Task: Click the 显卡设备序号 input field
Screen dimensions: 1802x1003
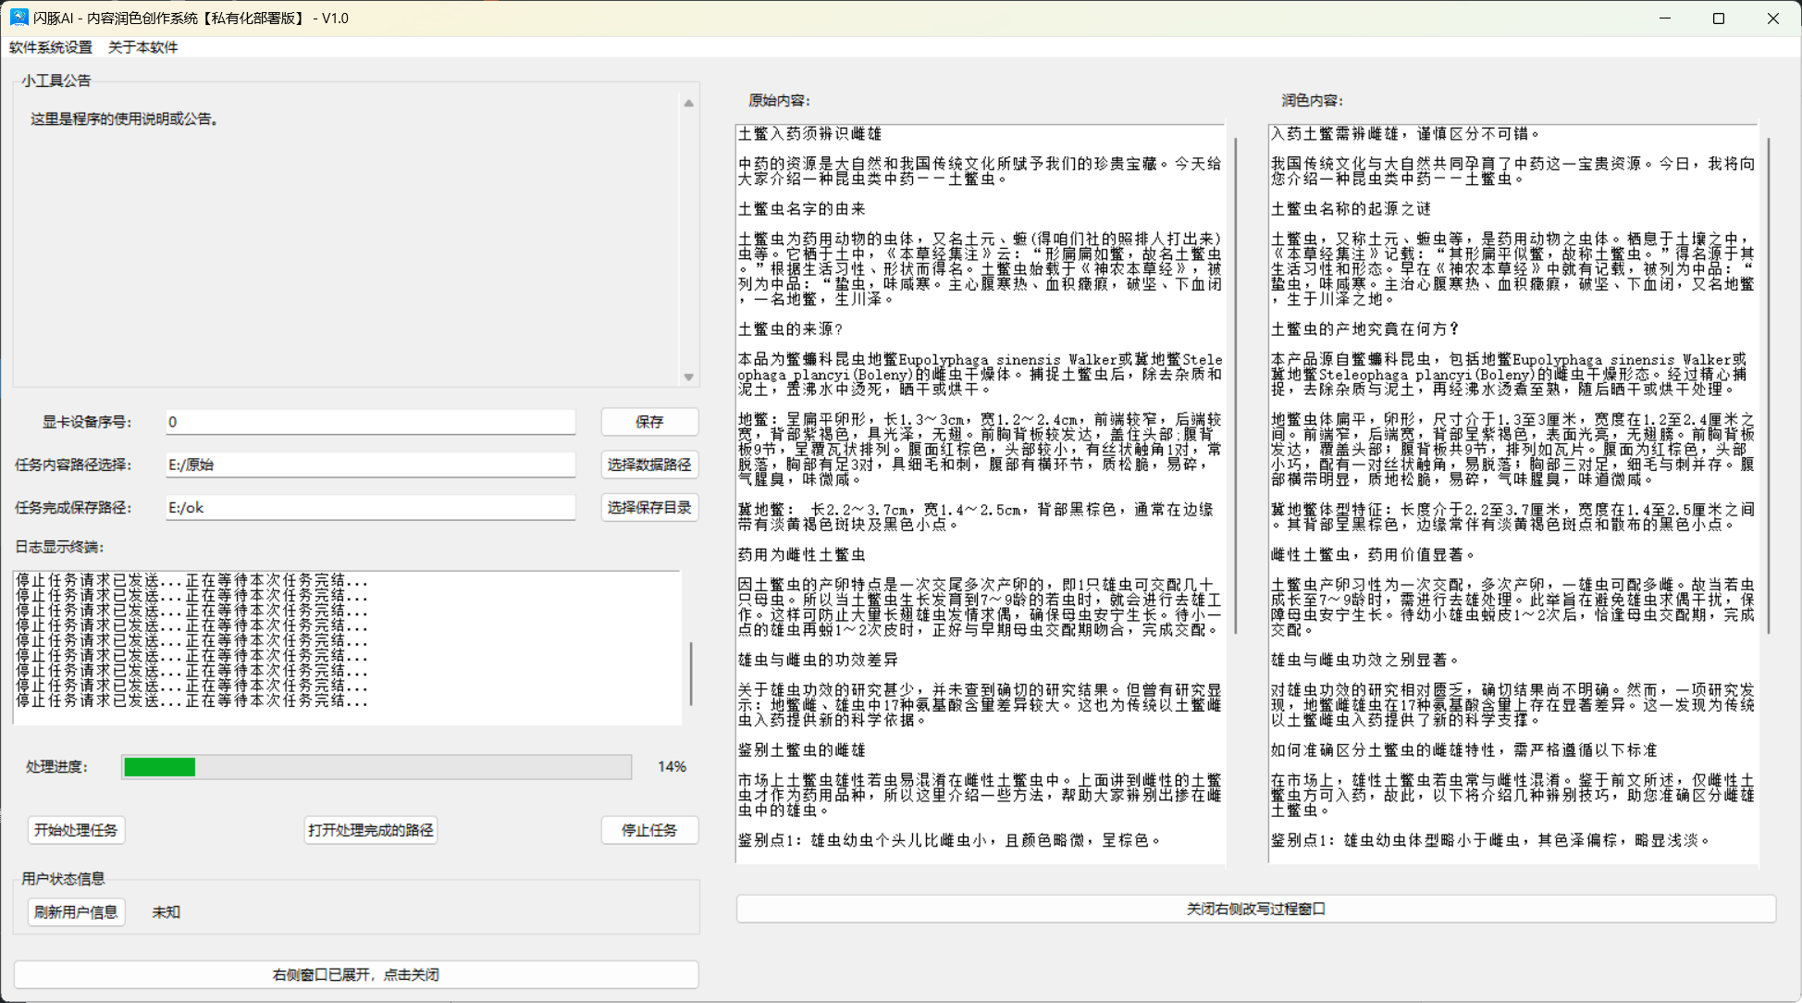Action: tap(370, 422)
